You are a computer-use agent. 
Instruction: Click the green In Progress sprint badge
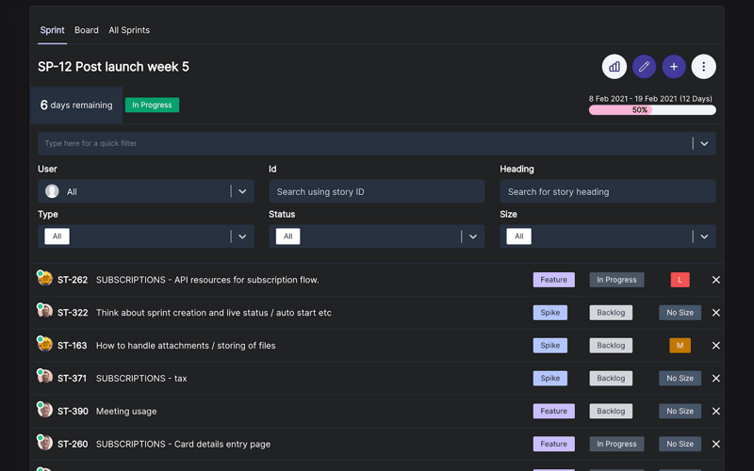[152, 105]
